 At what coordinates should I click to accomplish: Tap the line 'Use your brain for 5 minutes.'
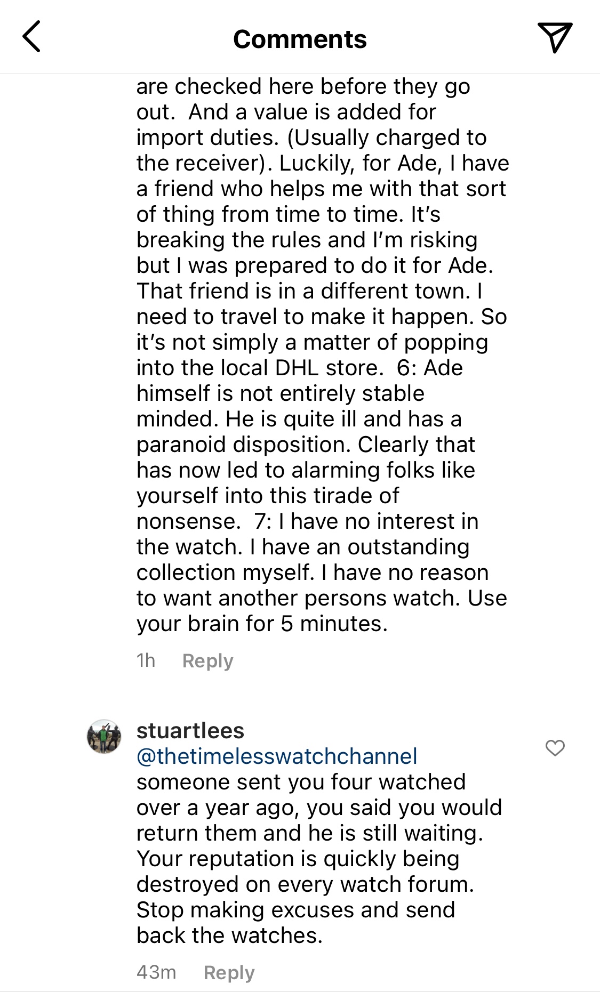[261, 624]
